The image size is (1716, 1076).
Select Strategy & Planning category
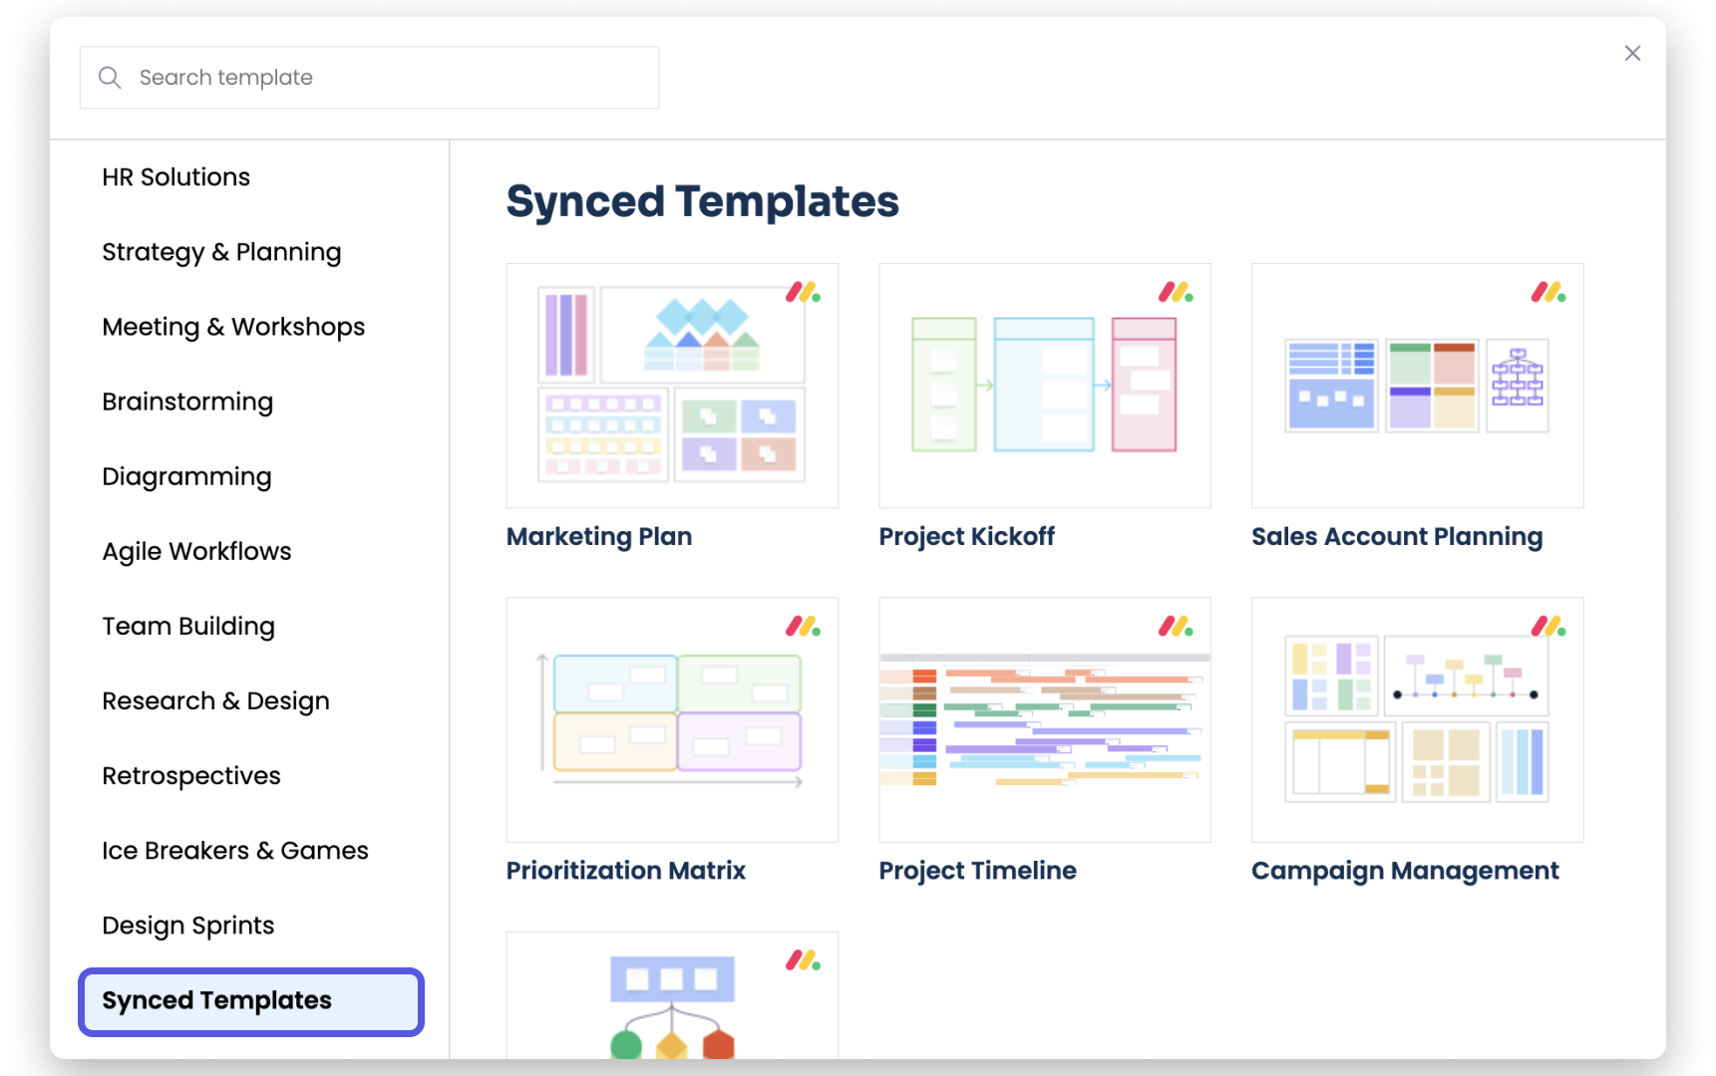pos(221,252)
